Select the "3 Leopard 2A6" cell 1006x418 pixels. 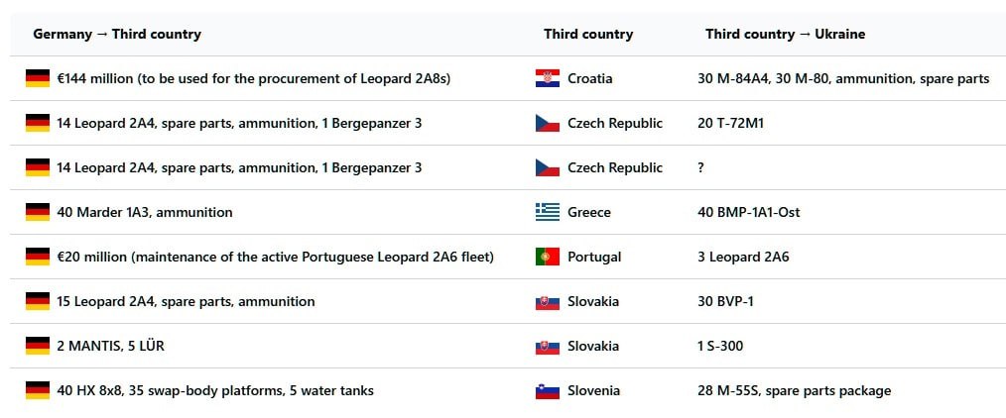743,257
